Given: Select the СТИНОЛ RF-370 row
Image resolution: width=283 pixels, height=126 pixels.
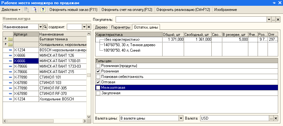Looking at the screenshot, I should coord(45,94).
